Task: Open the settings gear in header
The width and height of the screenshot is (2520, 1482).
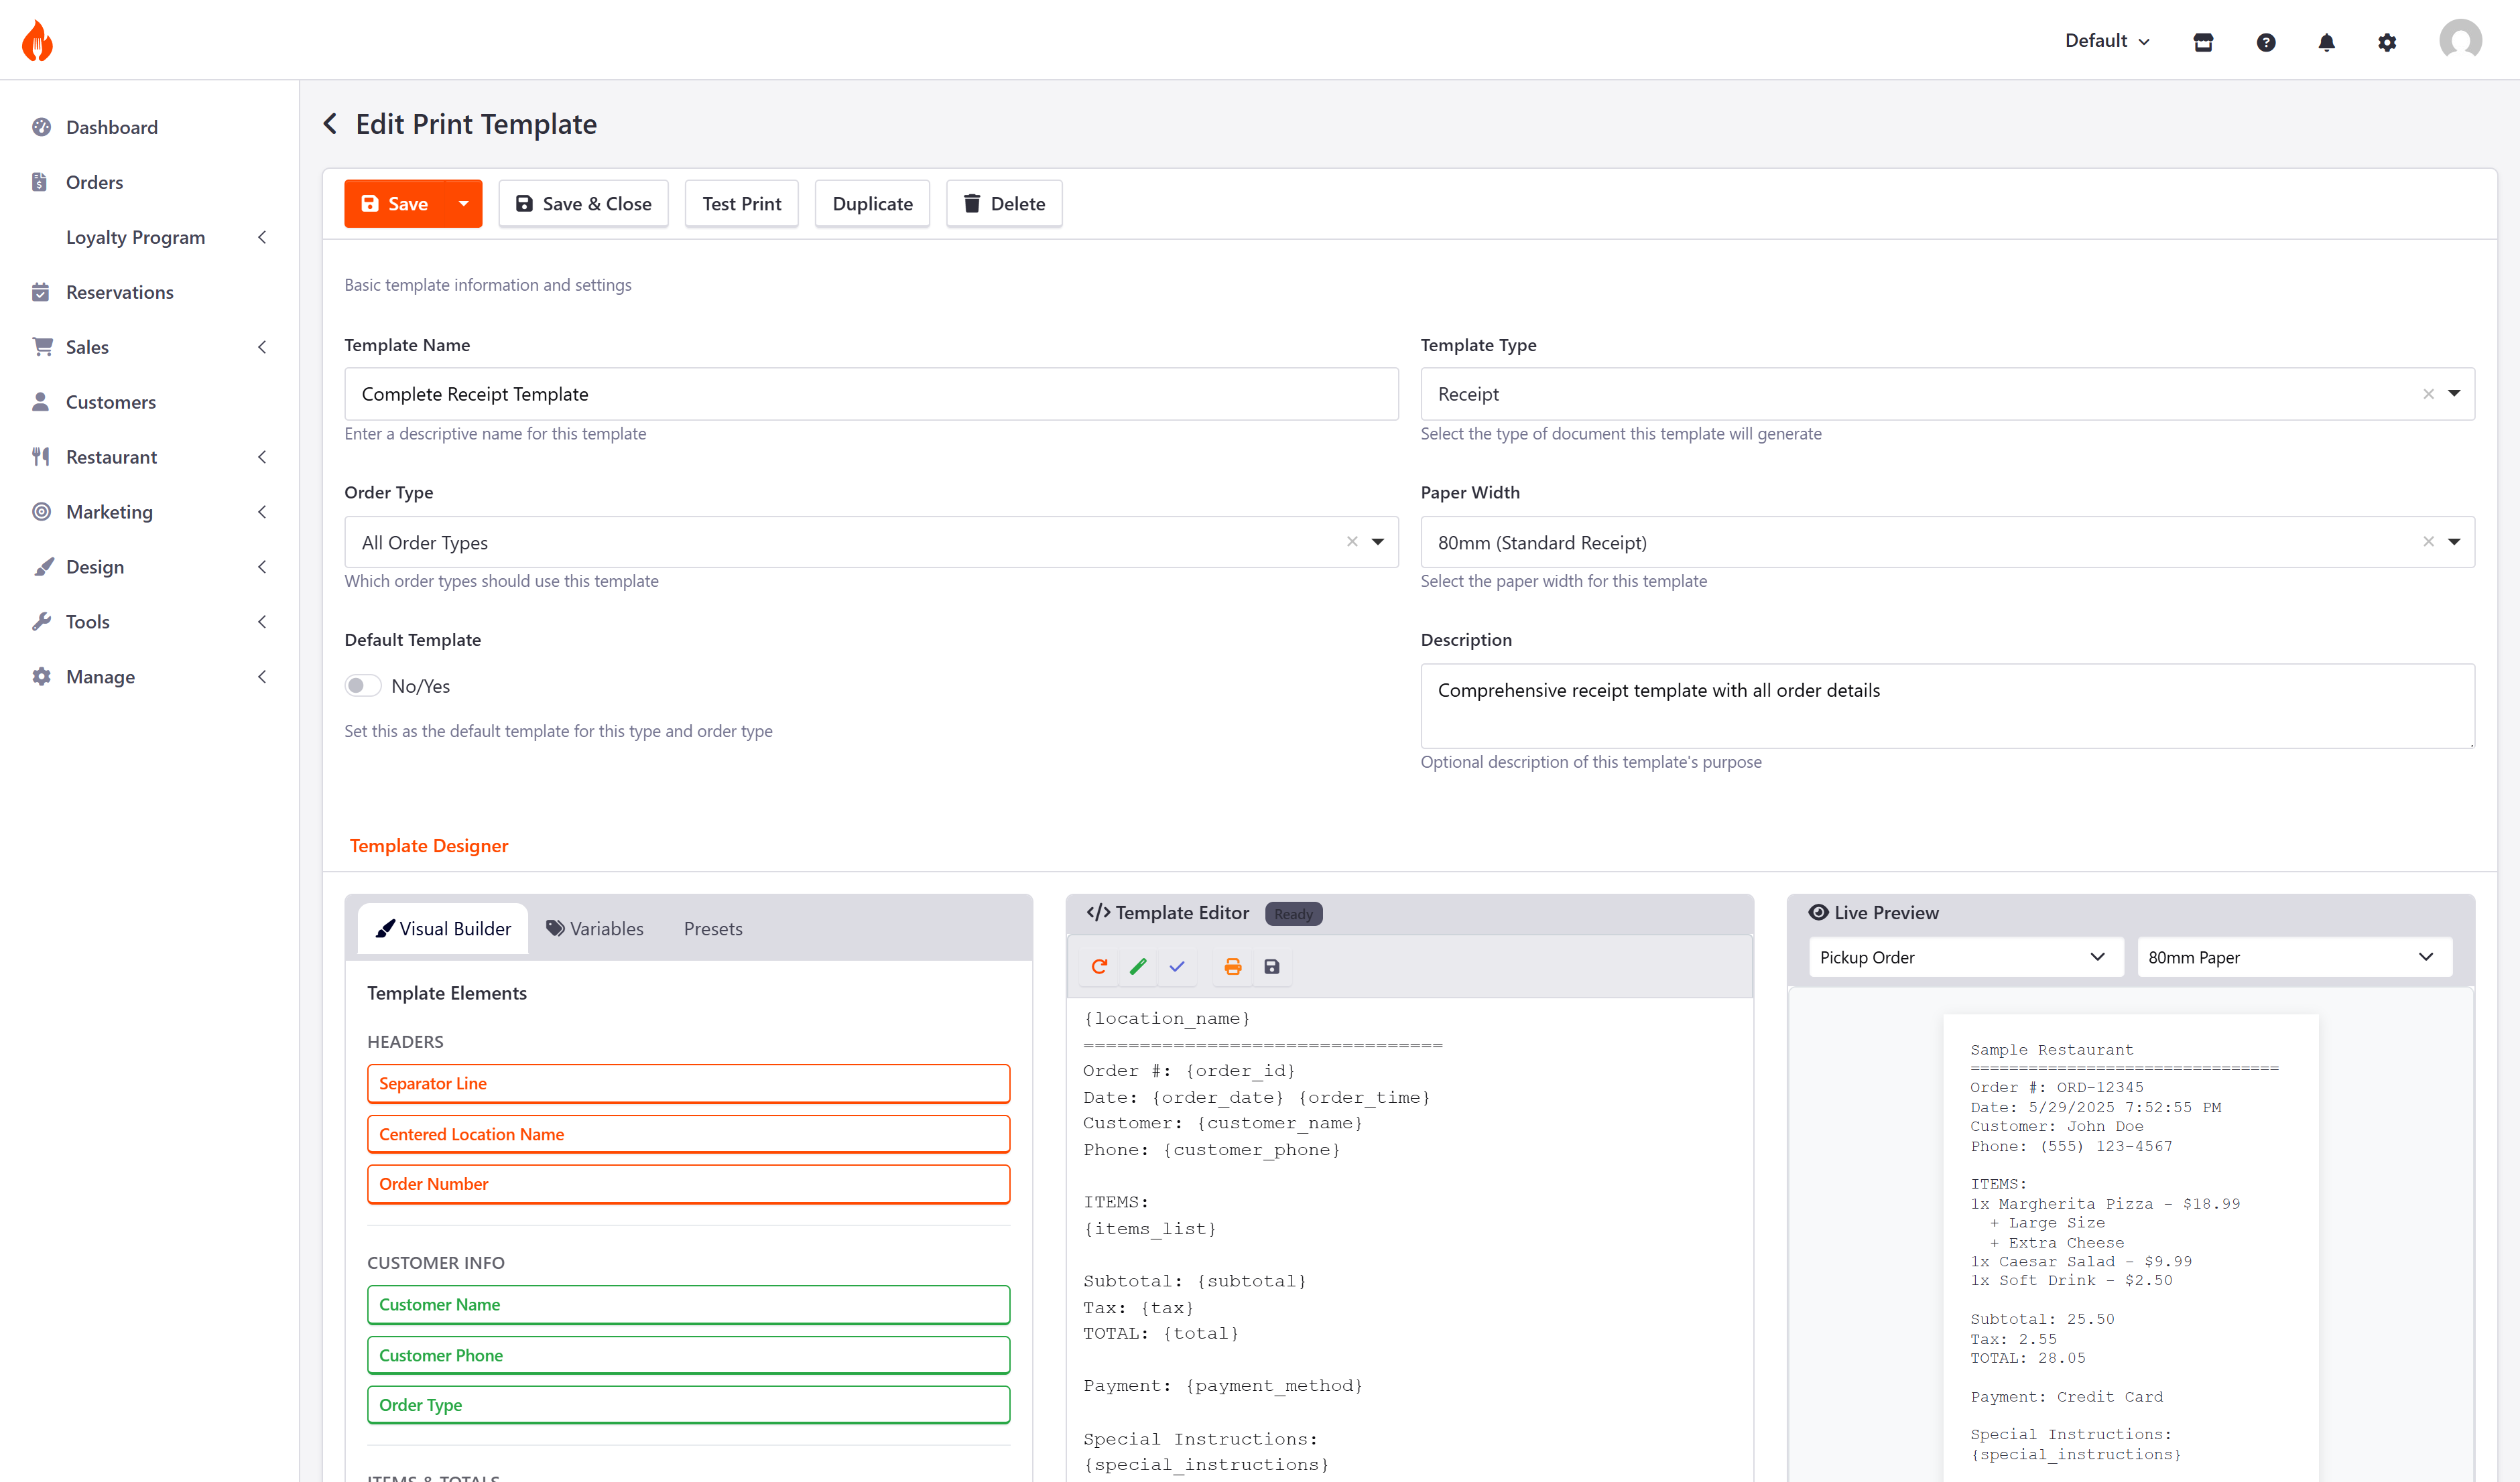Action: pos(2387,42)
